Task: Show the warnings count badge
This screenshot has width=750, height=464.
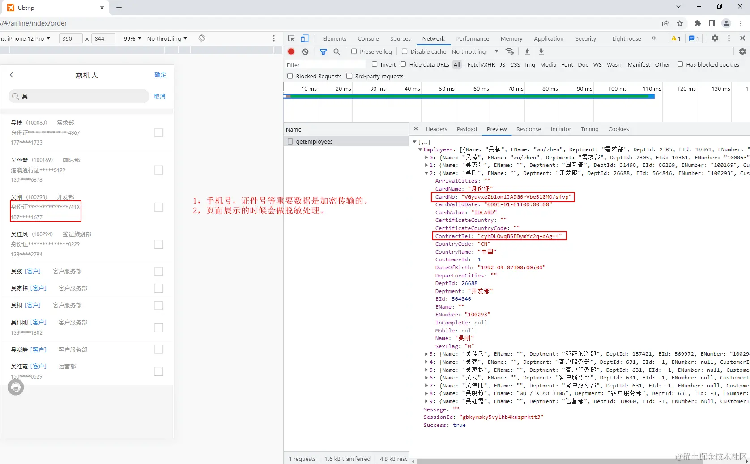Action: [676, 38]
